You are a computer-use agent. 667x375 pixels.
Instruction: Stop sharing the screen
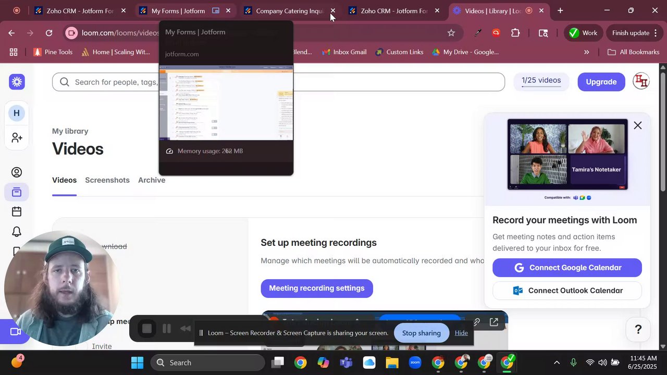coord(421,333)
